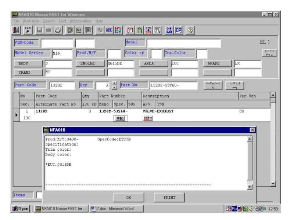Screen dimensions: 294x220
Task: Open the Help menu
Action: pyautogui.click(x=99, y=21)
